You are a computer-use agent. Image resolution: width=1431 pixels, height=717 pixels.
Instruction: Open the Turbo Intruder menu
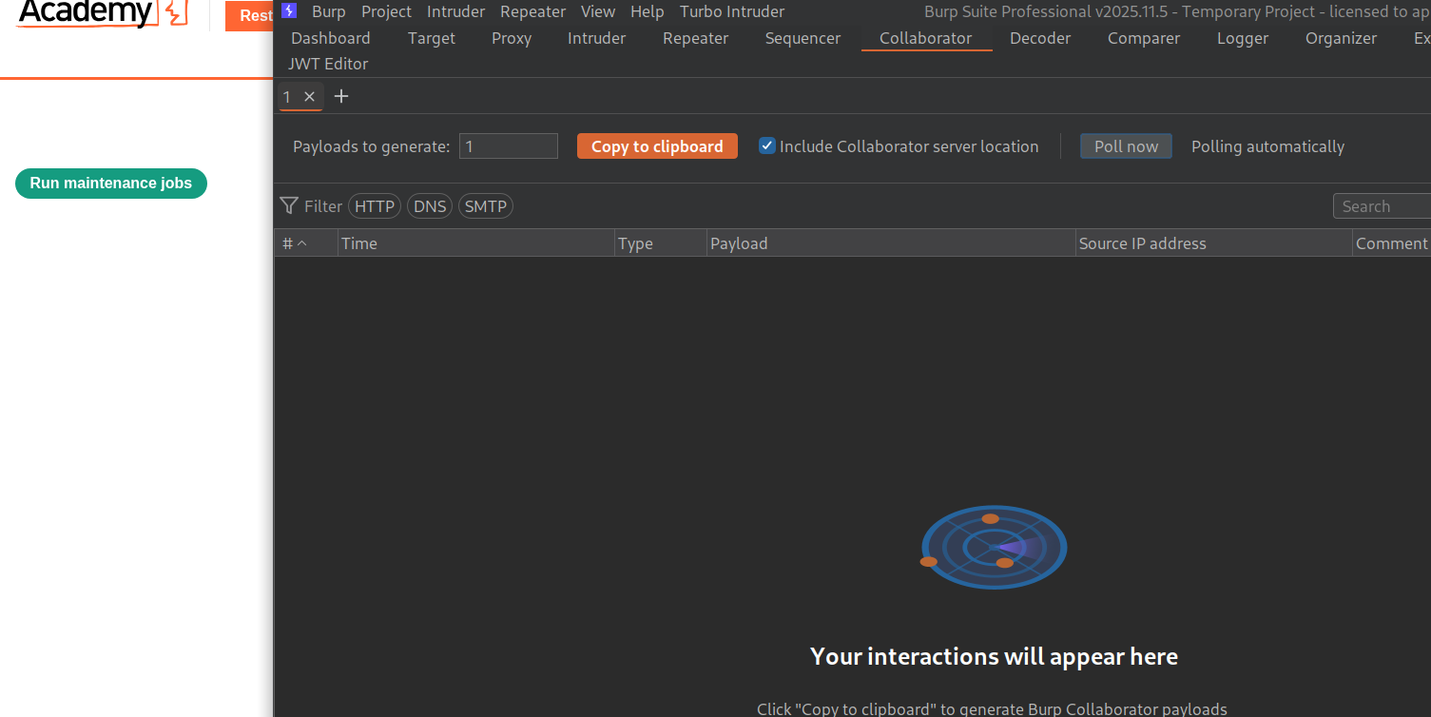(731, 11)
